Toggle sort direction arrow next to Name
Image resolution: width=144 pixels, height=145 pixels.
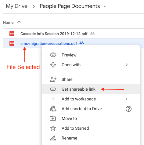coord(19,22)
